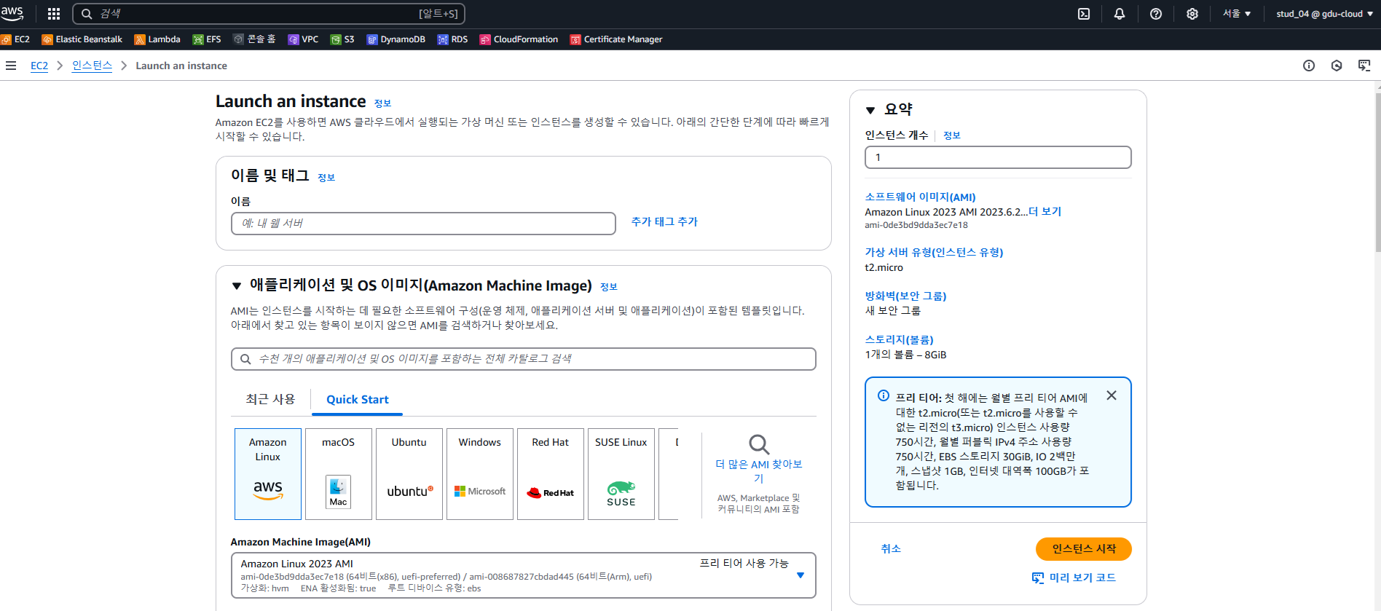Open the services grid menu icon
The width and height of the screenshot is (1381, 611).
pos(54,14)
